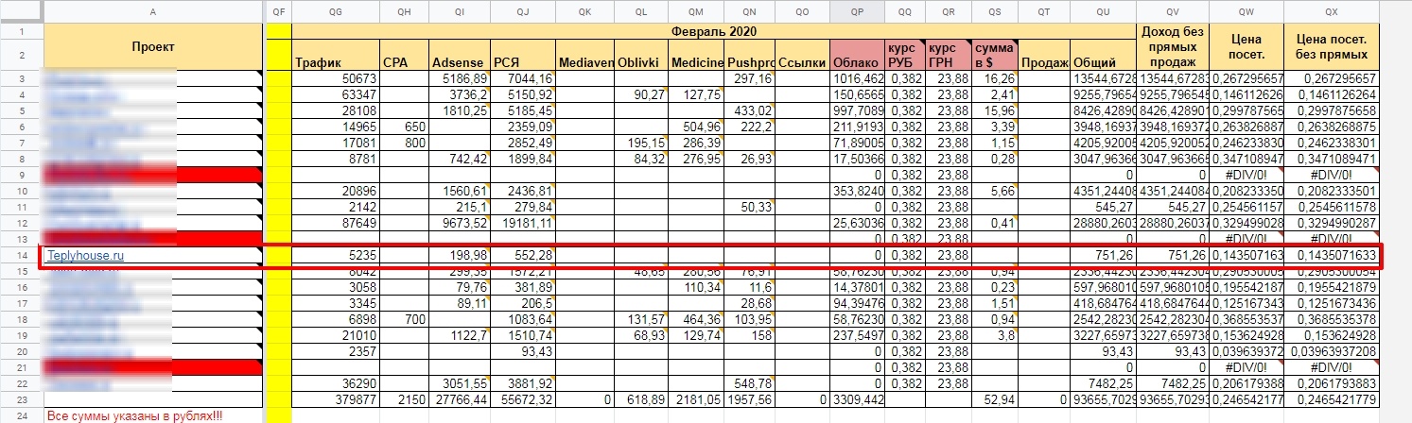Select the Oblivki heading cell
1412x423 pixels.
(641, 55)
